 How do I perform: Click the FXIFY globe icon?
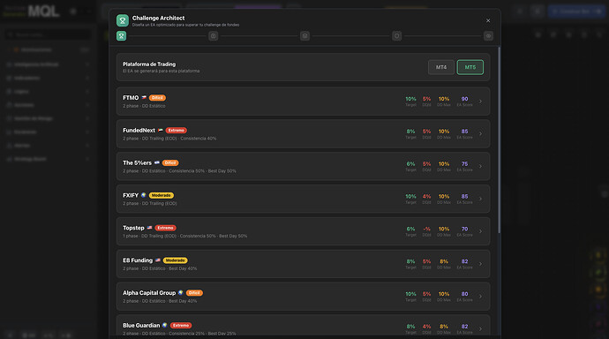coord(144,195)
